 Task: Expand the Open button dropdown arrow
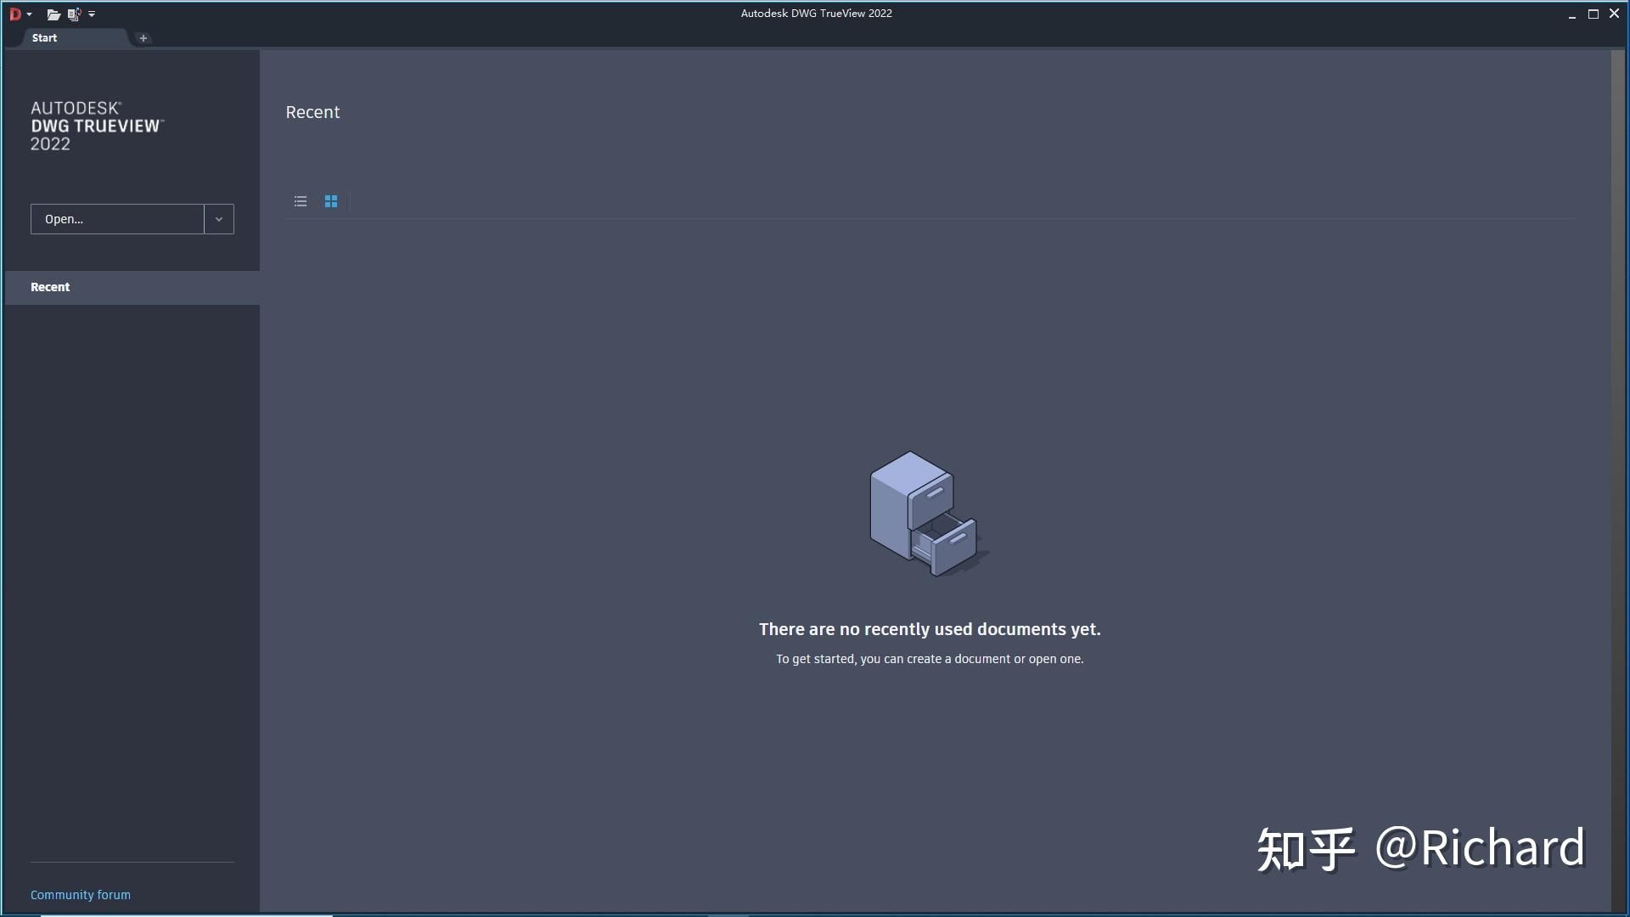coord(219,219)
